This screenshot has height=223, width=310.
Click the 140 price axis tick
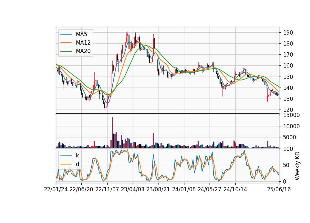tap(288, 88)
